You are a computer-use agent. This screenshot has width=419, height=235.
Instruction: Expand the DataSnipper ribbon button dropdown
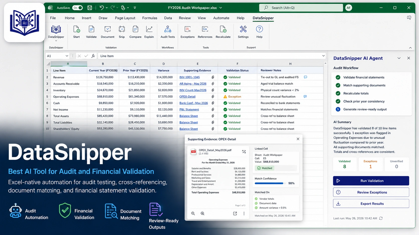click(56, 41)
